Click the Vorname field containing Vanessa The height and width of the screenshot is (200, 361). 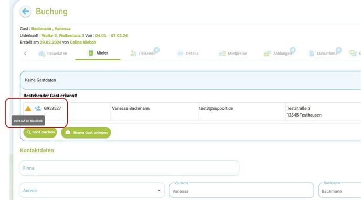pos(241,191)
